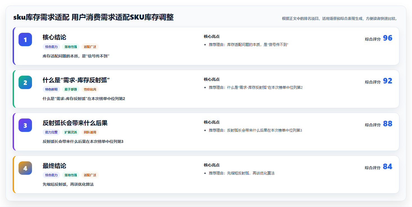
Task: Click the score value 92
Action: tap(388, 81)
